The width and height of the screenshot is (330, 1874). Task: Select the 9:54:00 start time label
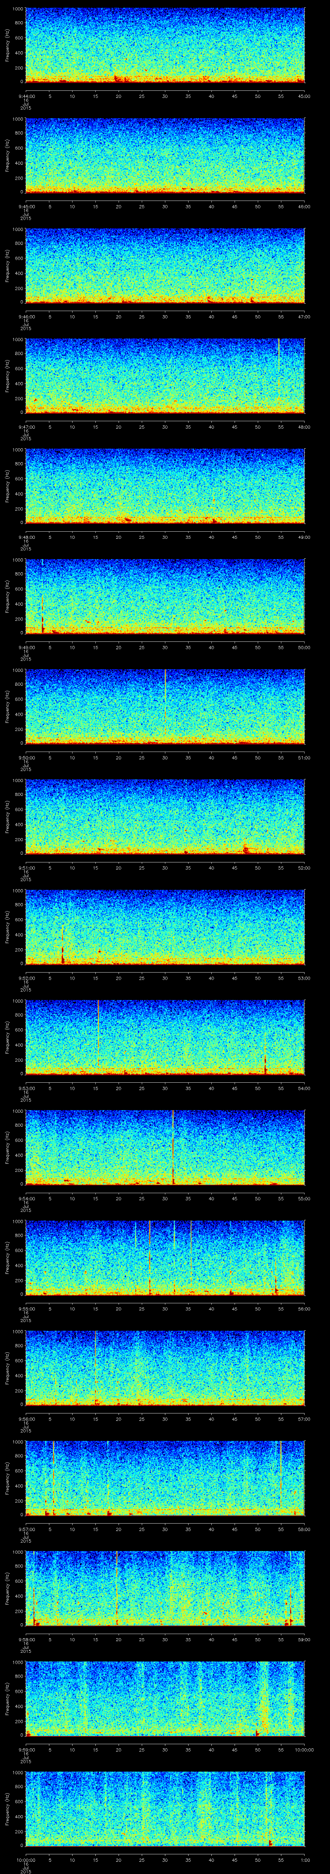pyautogui.click(x=26, y=1199)
